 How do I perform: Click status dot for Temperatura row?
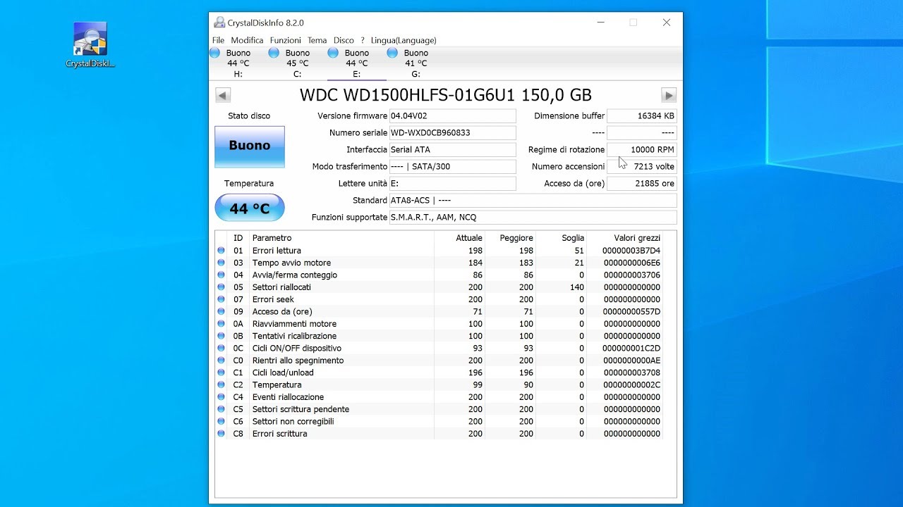221,384
